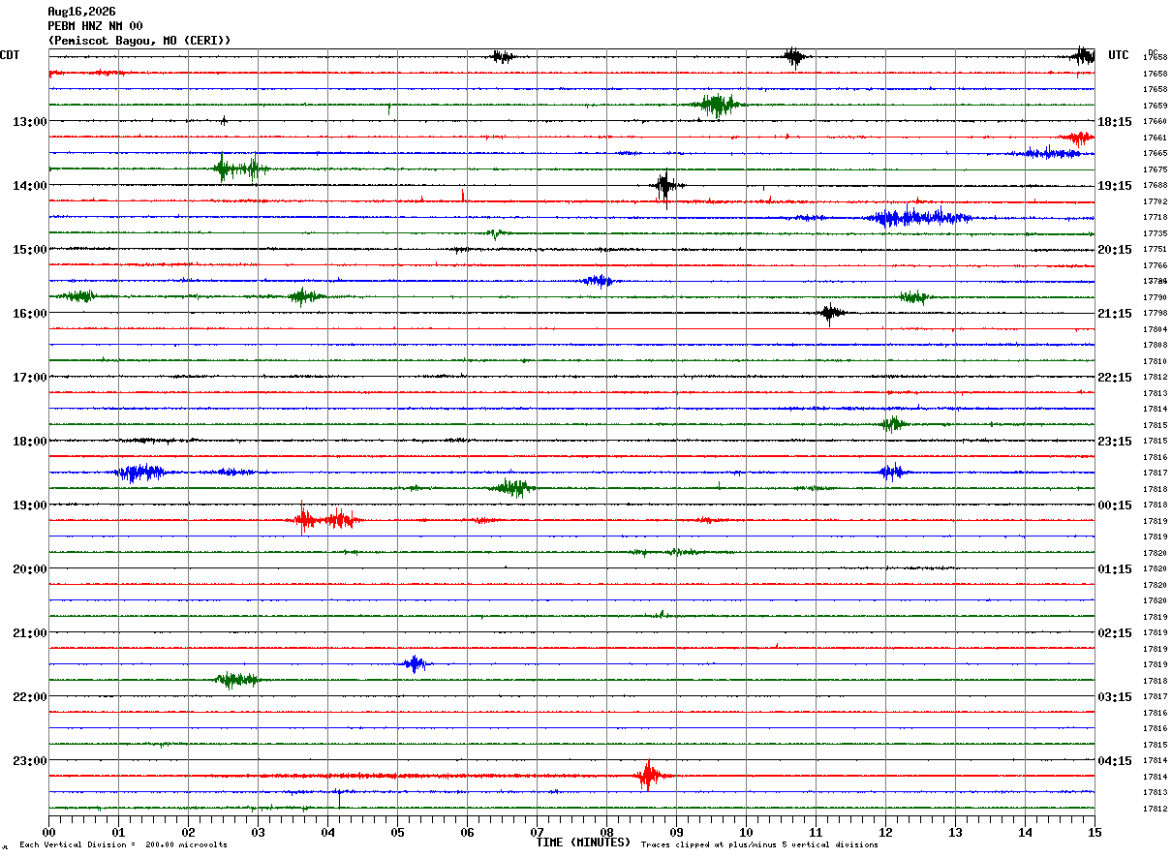Click the large black seismic burst on the 14:00 trace
The image size is (1172, 858).
665,187
